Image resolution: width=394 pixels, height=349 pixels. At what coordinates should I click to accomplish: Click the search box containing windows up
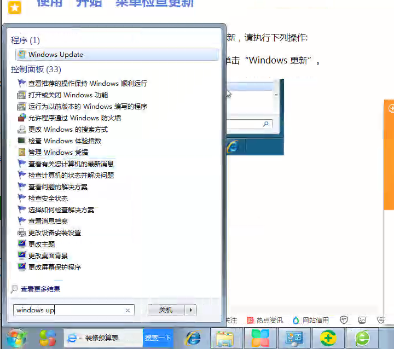(74, 310)
